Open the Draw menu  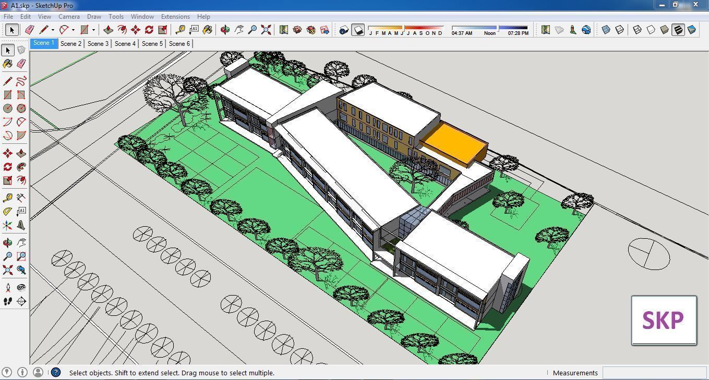tap(94, 17)
